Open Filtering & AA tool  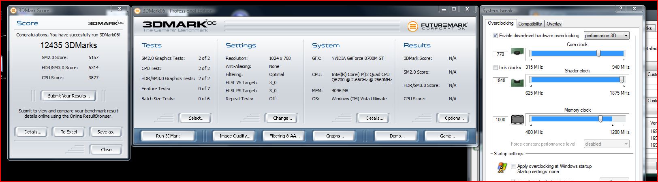[284, 136]
